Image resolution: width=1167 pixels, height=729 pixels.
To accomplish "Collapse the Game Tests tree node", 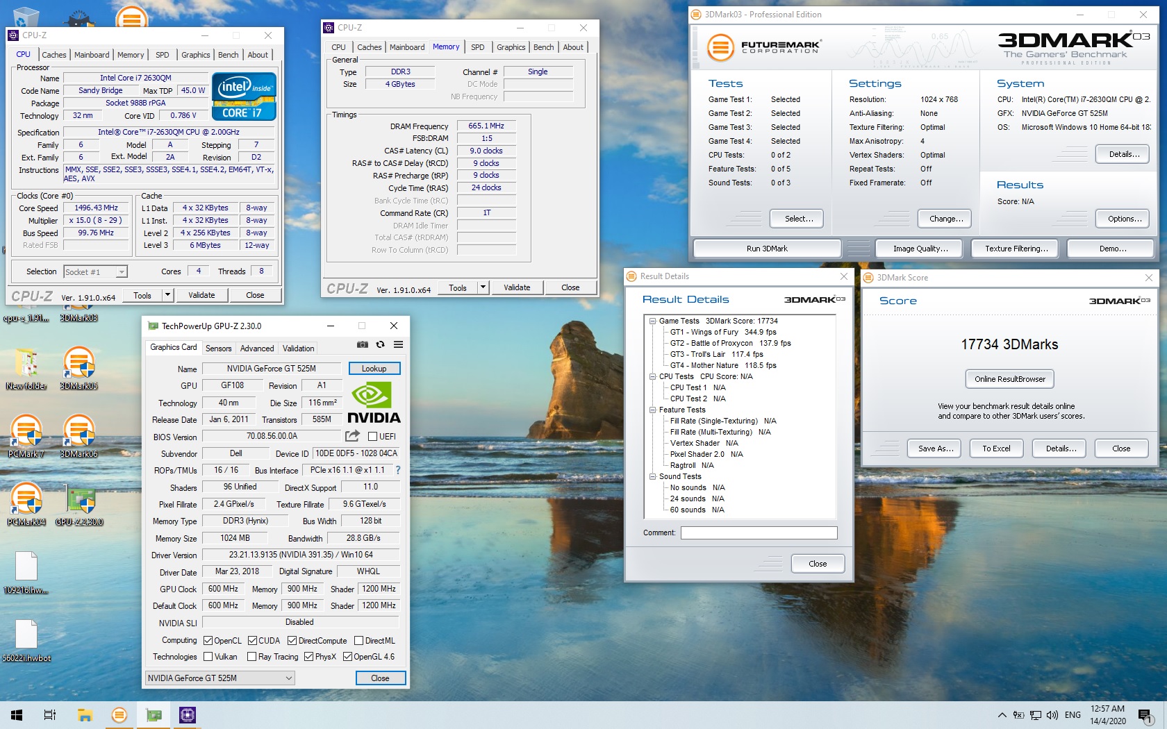I will (653, 321).
